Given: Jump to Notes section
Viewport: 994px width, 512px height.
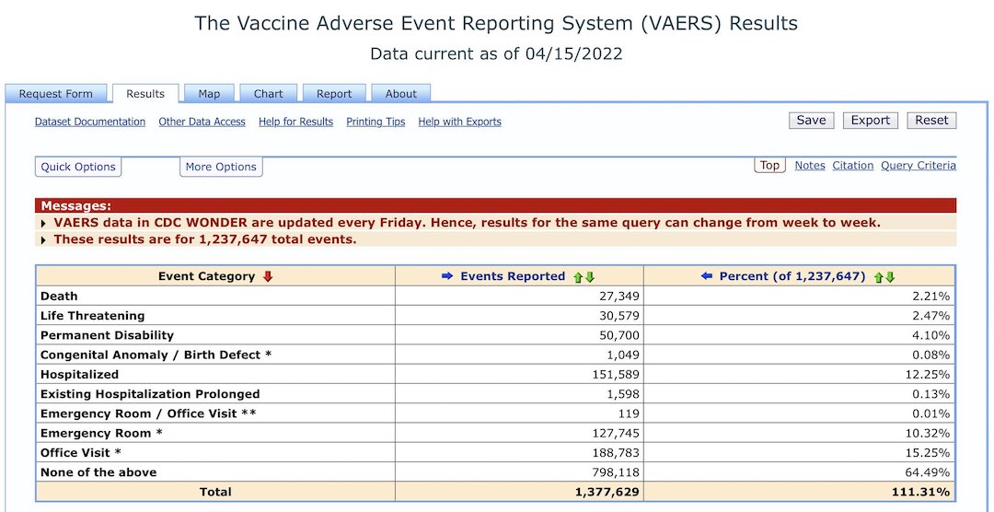Looking at the screenshot, I should [810, 166].
